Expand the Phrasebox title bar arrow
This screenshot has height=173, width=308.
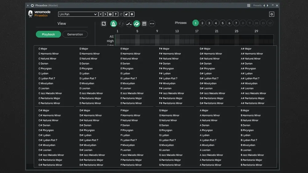(x=28, y=6)
